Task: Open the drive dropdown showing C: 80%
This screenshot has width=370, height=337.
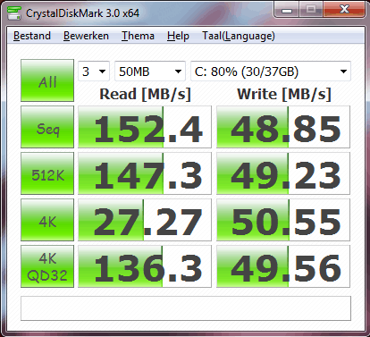Action: click(271, 72)
